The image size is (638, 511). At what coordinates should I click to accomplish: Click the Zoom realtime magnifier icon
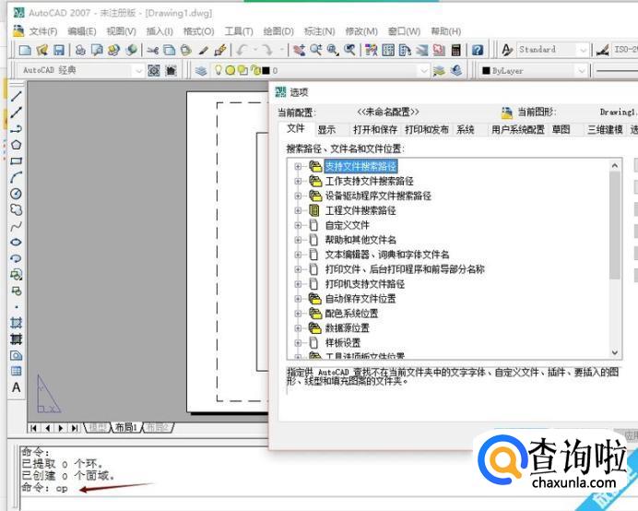tap(315, 50)
